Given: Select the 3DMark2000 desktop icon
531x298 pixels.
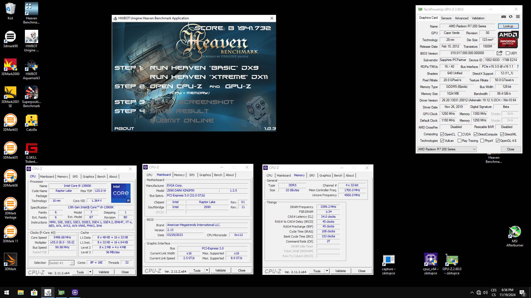Looking at the screenshot, I should click(10, 67).
